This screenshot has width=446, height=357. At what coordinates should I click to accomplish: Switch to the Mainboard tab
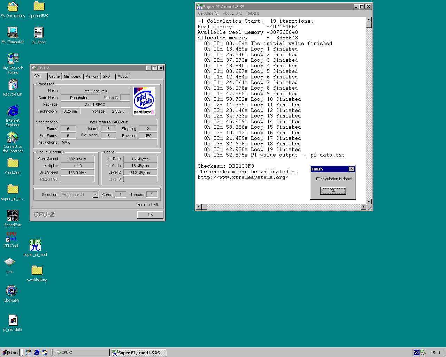coord(72,76)
